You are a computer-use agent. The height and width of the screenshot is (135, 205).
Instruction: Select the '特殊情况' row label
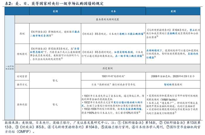coord(22,54)
